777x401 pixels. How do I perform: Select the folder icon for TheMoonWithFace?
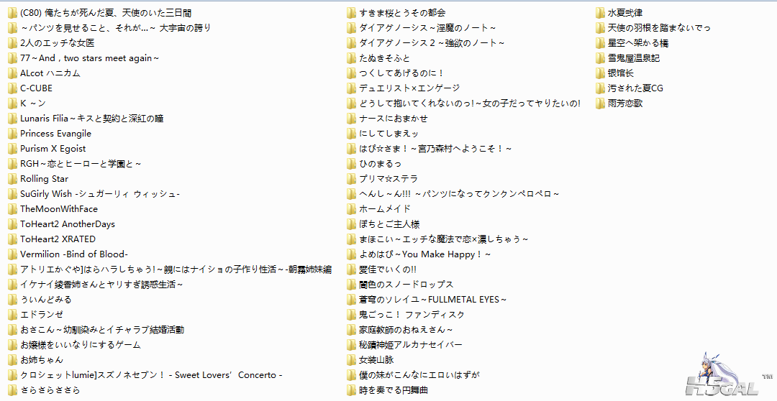pyautogui.click(x=12, y=209)
